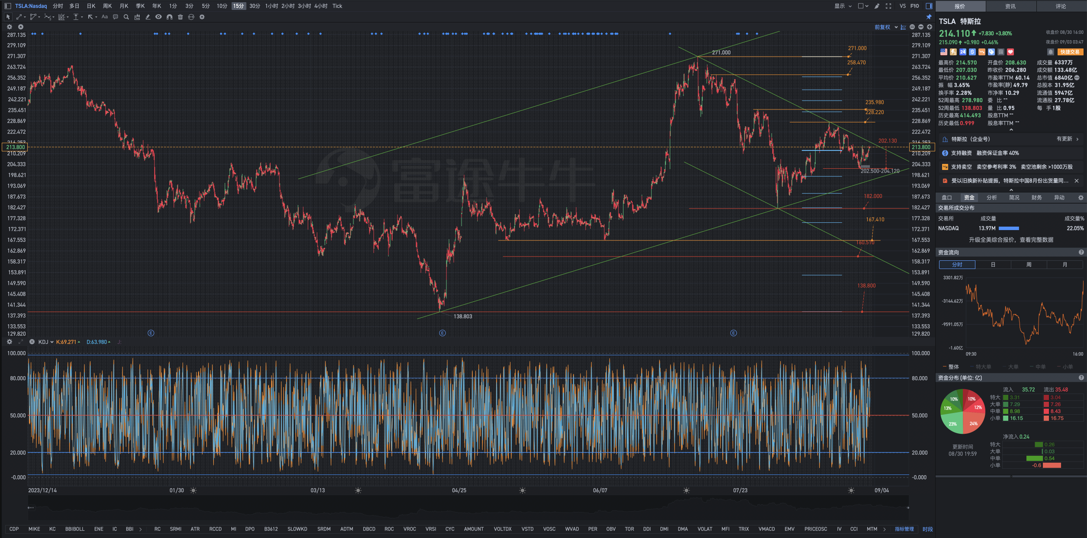Select the 月 capital flow period
This screenshot has width=1087, height=538.
[x=1065, y=265]
